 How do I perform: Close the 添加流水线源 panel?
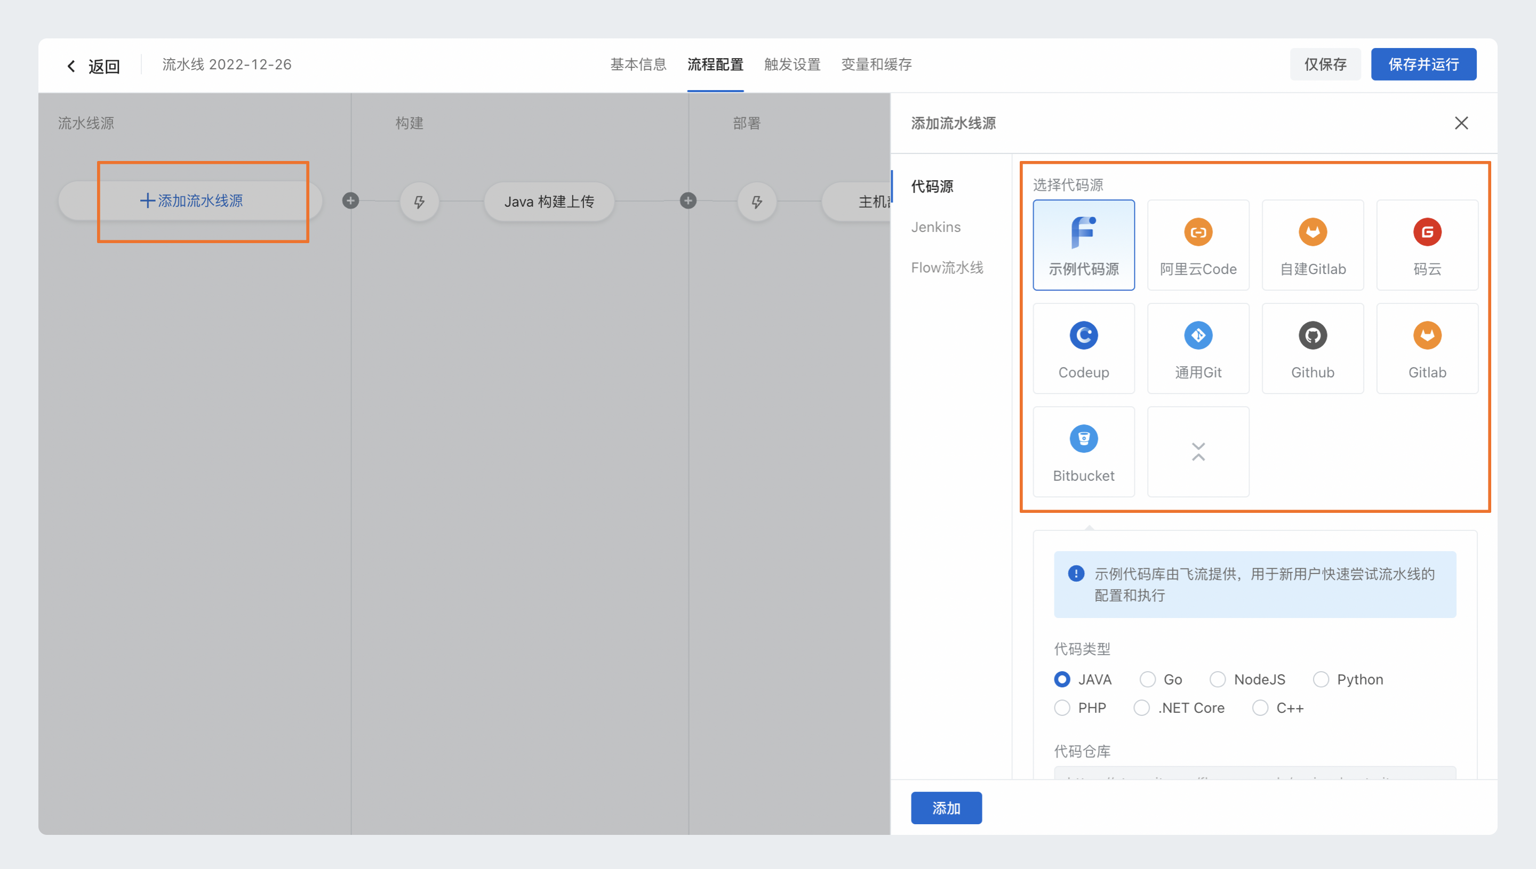(x=1461, y=123)
